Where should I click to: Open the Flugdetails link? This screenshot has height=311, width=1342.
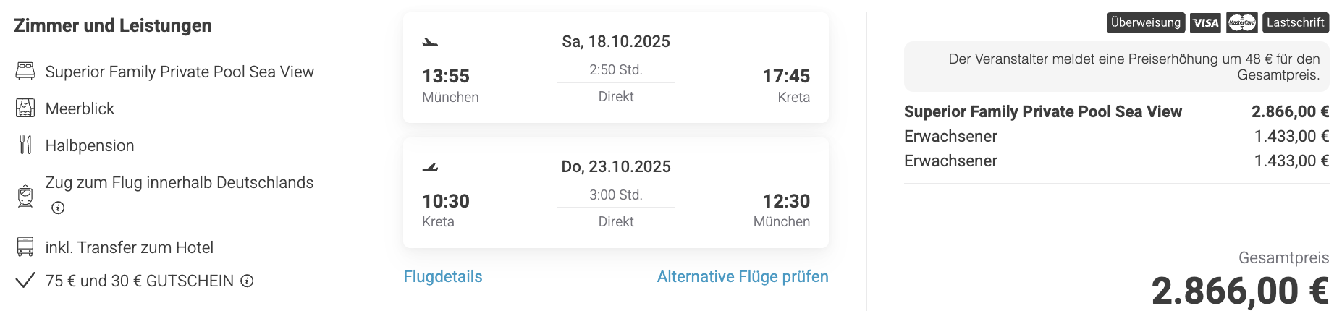[x=443, y=277]
